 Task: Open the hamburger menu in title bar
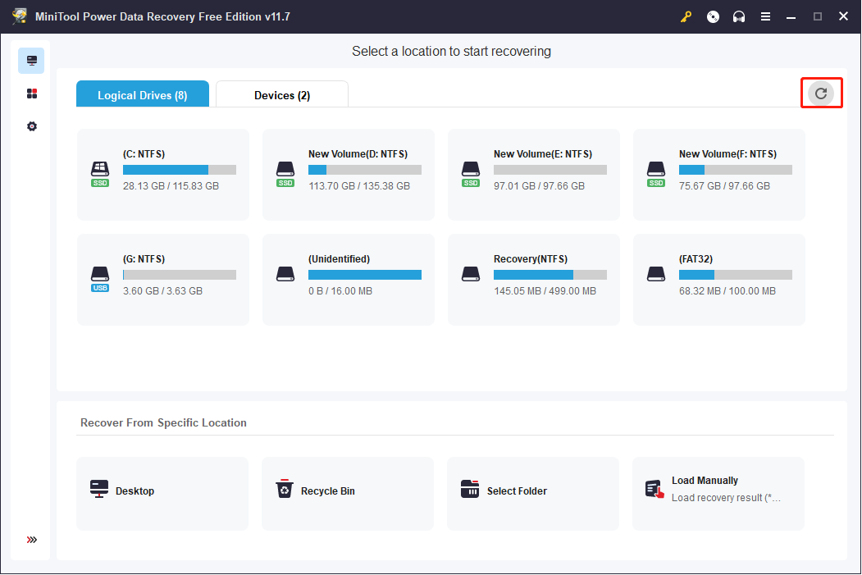pyautogui.click(x=765, y=16)
